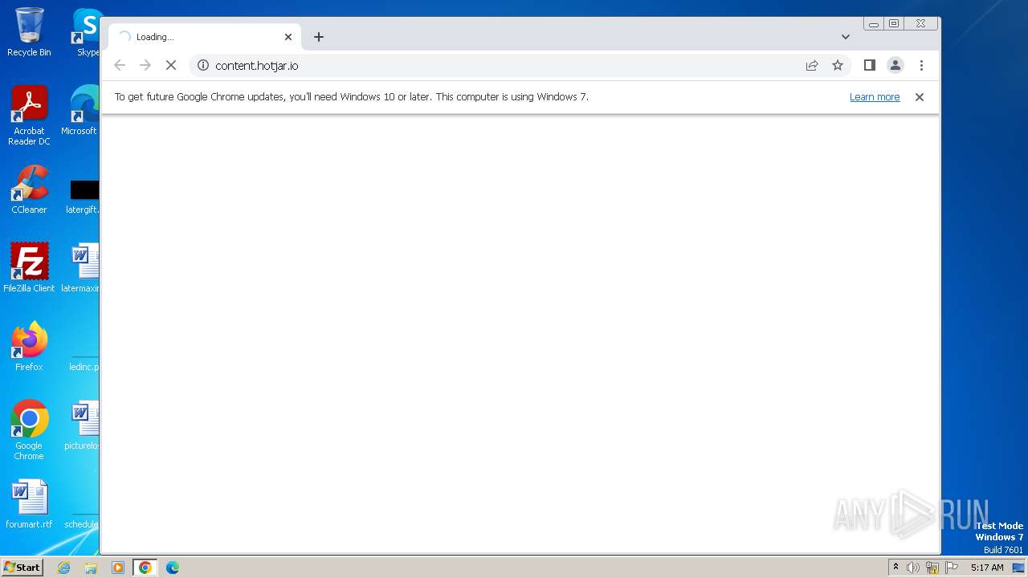
Task: Open Windows Explorer folder in taskbar
Action: [91, 568]
